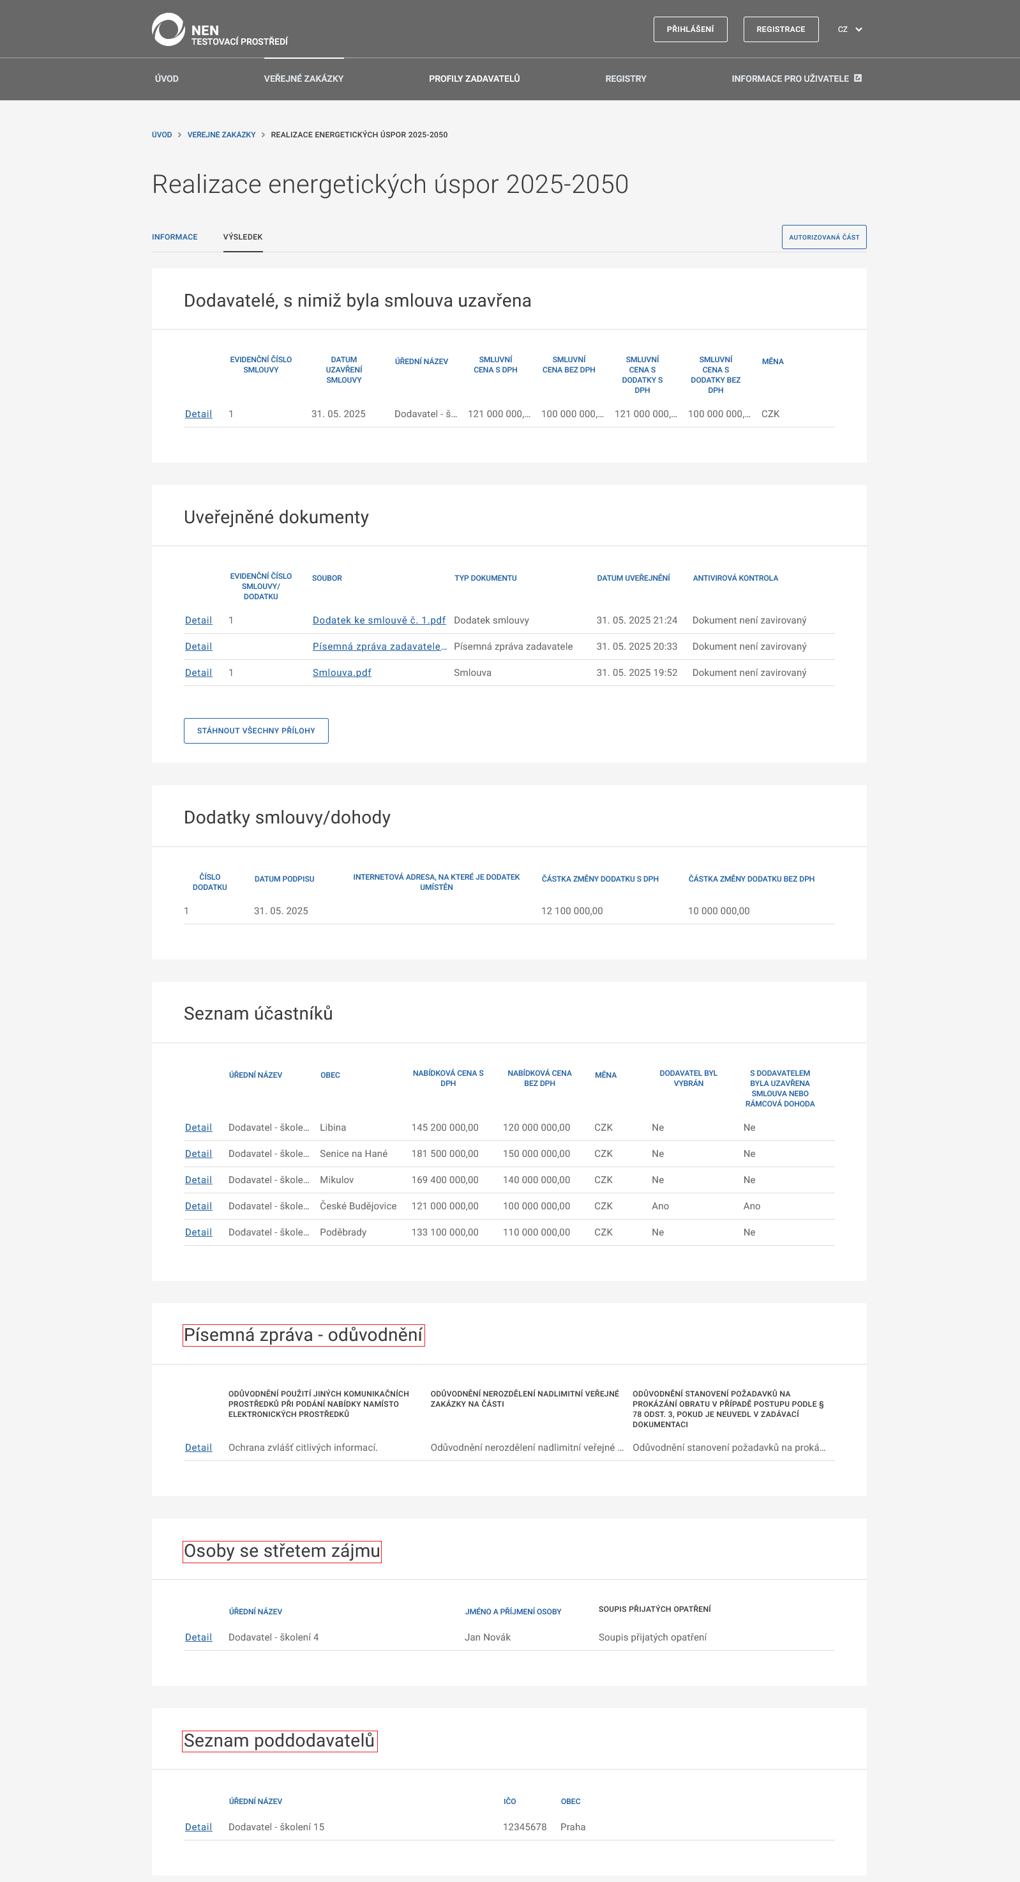Screen dimensions: 1020x1882
Task: Open Informace pro uživatele menu item
Action: tap(790, 79)
